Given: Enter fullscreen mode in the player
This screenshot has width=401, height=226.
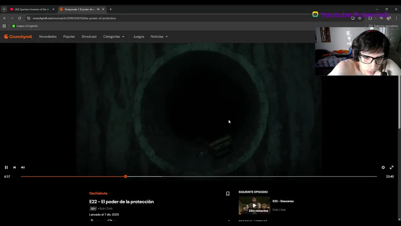Looking at the screenshot, I should (392, 167).
